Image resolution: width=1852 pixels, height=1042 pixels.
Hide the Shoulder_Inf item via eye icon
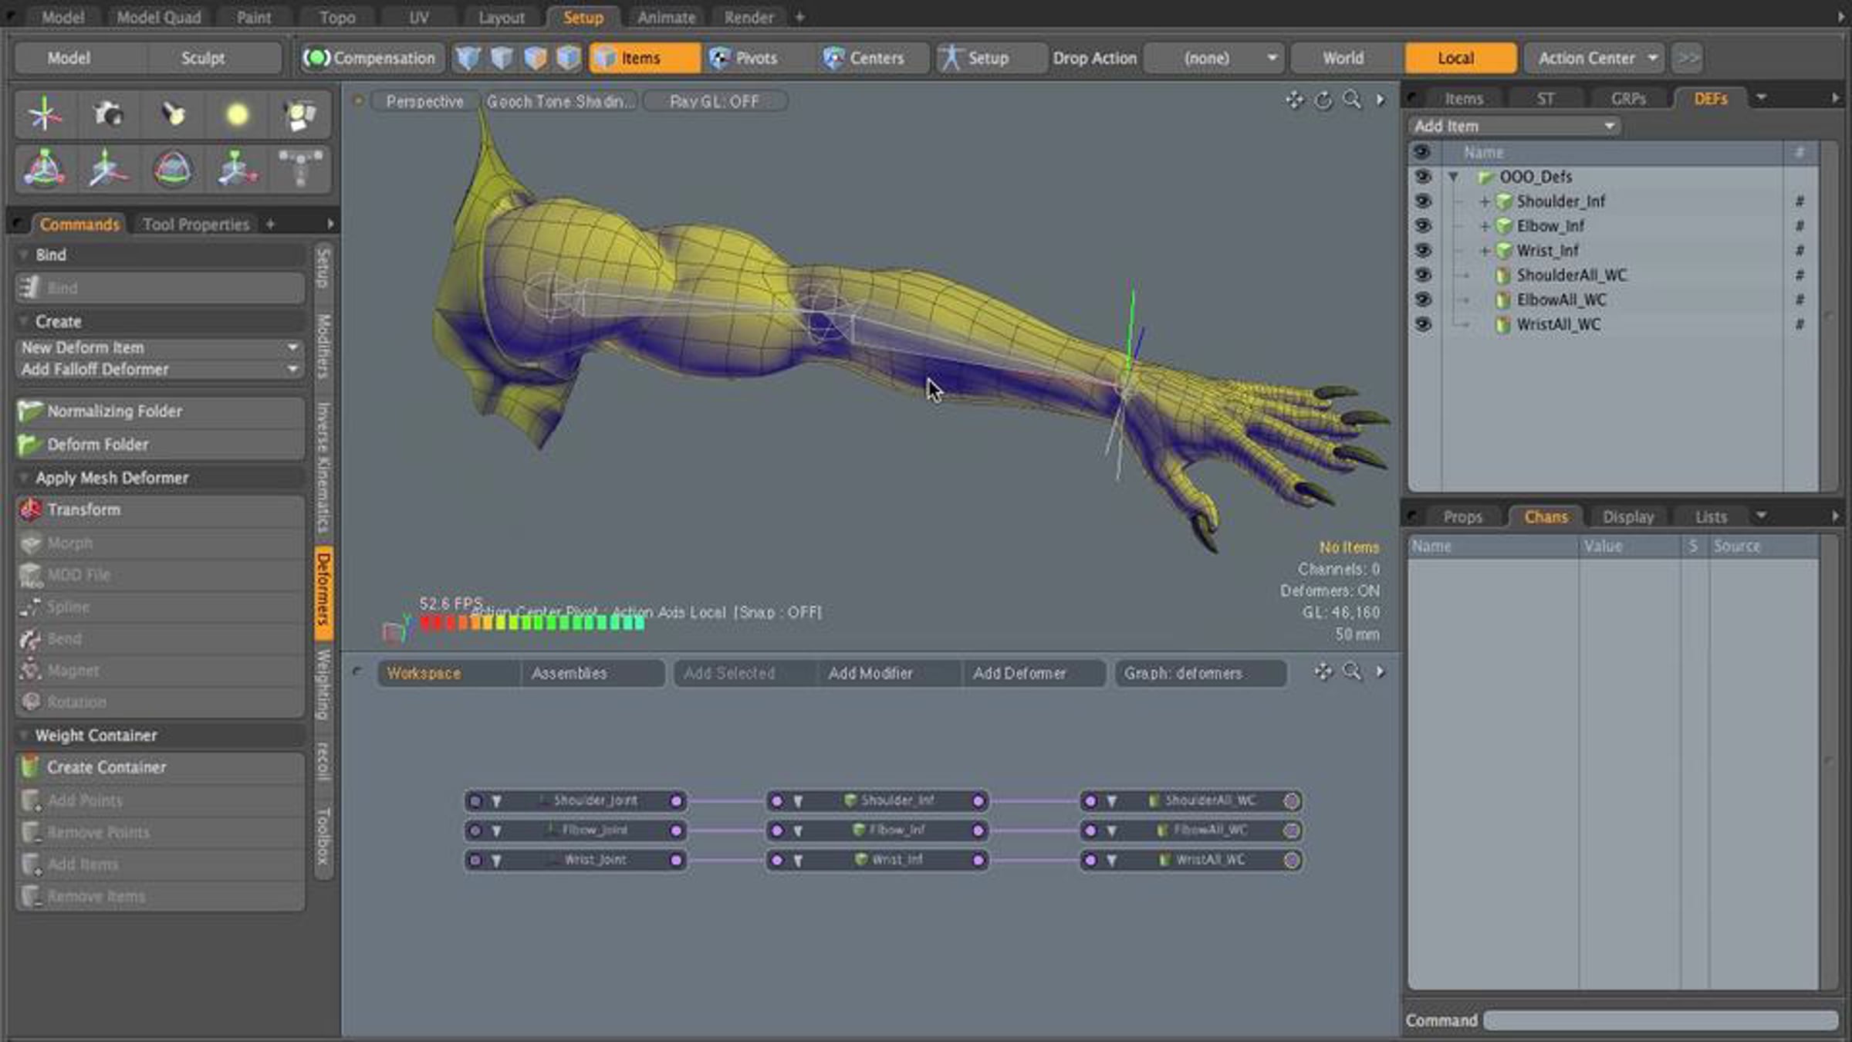(x=1422, y=201)
